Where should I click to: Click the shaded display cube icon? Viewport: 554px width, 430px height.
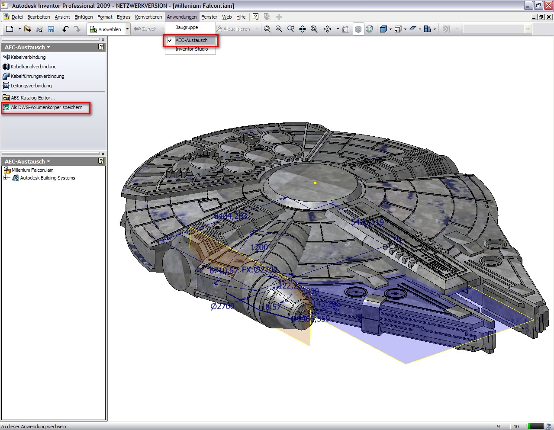pos(383,29)
